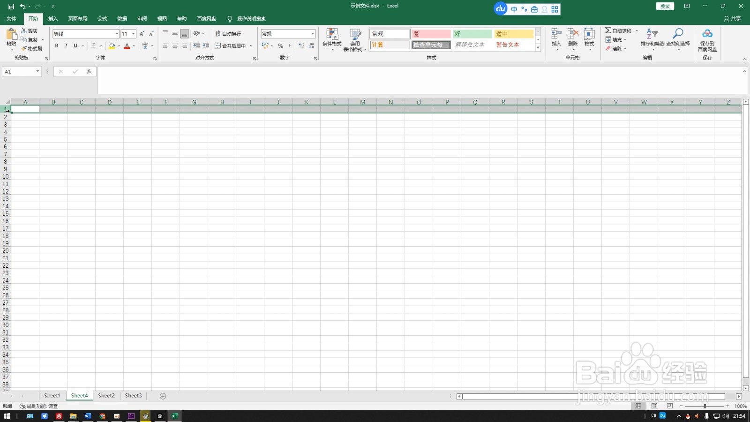The width and height of the screenshot is (750, 422).
Task: Add a new sheet with plus button
Action: 163,396
